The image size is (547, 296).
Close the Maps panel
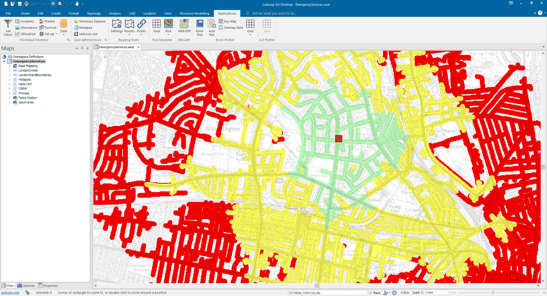[87, 48]
